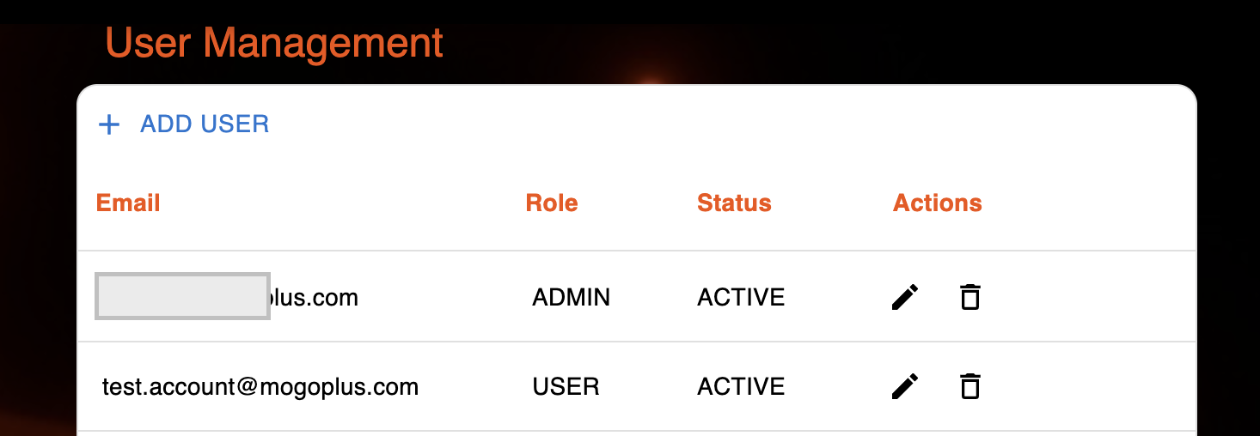Click the Actions column header
This screenshot has width=1260, height=436.
click(938, 203)
